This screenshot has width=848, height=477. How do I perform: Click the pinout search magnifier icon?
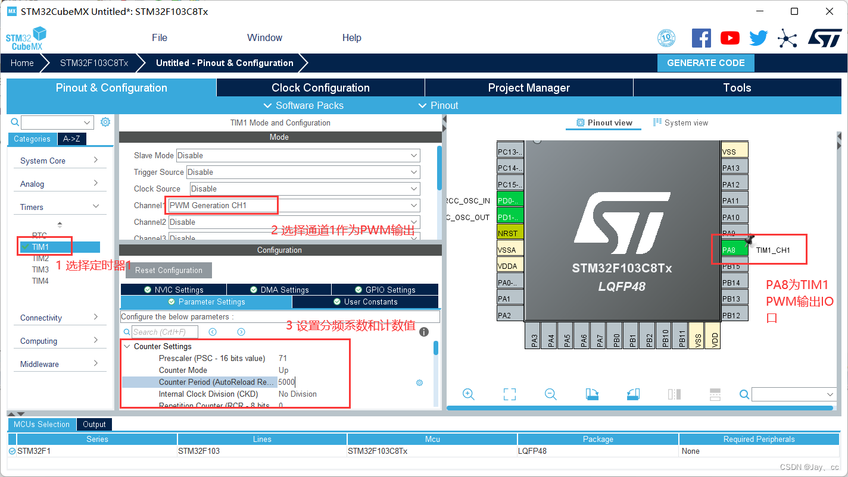(x=744, y=394)
